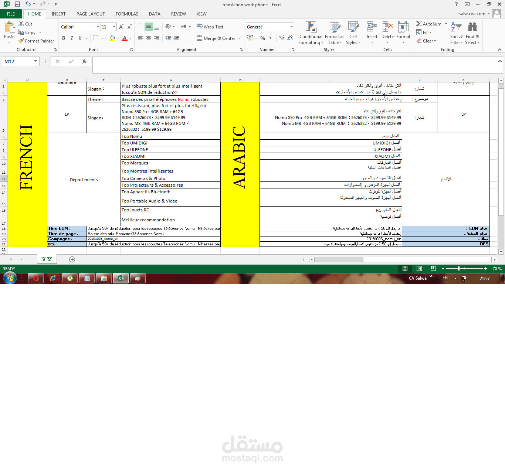
Task: Select the 文案 sheet tab
Action: (x=47, y=259)
